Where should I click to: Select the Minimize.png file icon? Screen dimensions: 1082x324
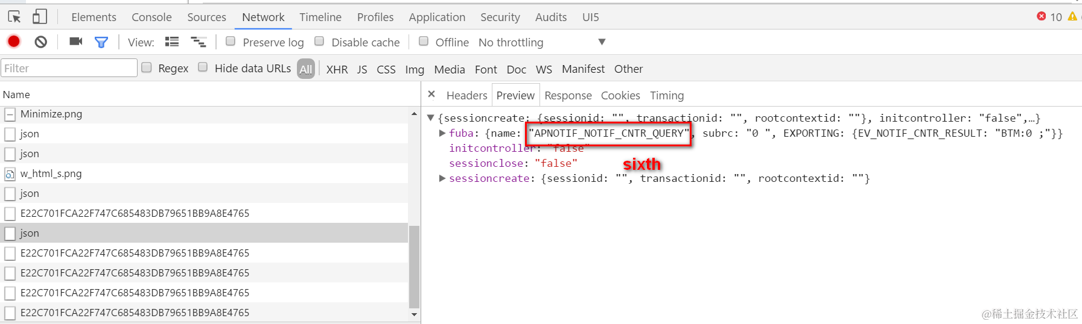pyautogui.click(x=10, y=114)
